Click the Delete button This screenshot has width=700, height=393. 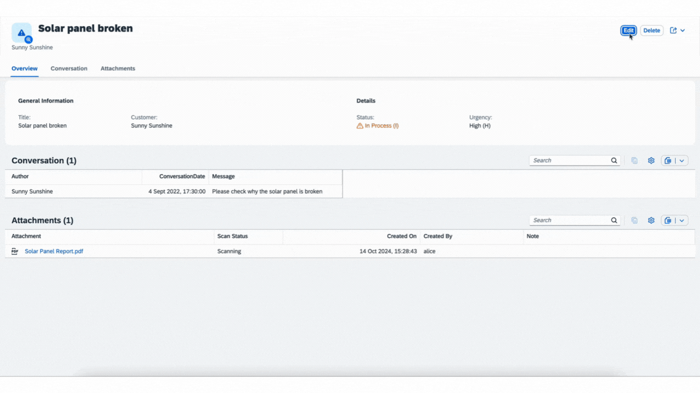[652, 30]
